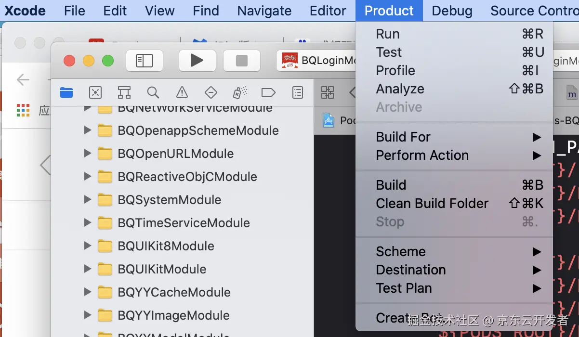Open the Build For submenu

point(454,137)
